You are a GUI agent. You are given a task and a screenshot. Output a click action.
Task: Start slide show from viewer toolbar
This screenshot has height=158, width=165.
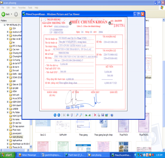72,115
